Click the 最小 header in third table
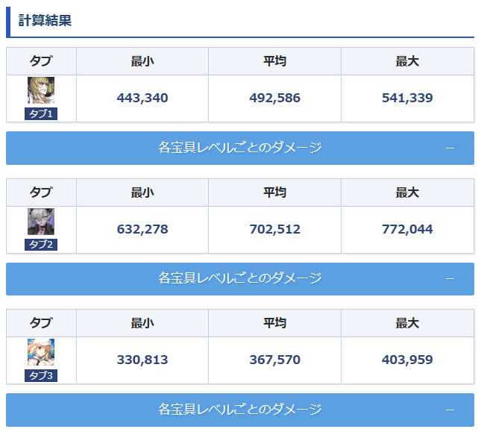Viewport: 481px width, 432px height. click(142, 323)
